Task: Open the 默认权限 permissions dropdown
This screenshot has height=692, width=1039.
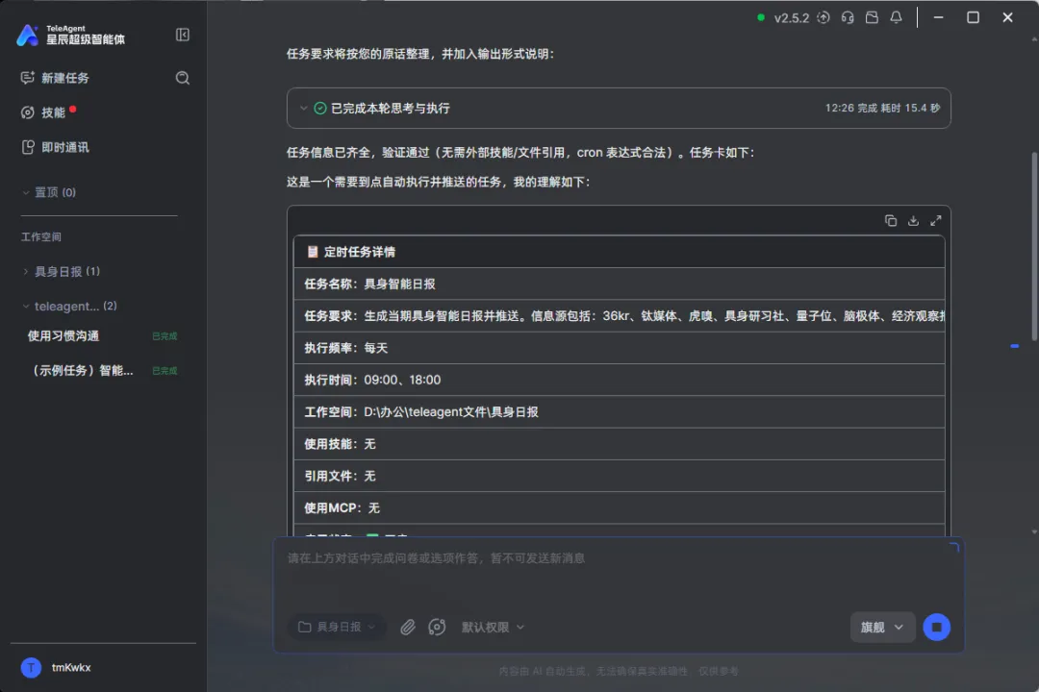Action: [493, 627]
